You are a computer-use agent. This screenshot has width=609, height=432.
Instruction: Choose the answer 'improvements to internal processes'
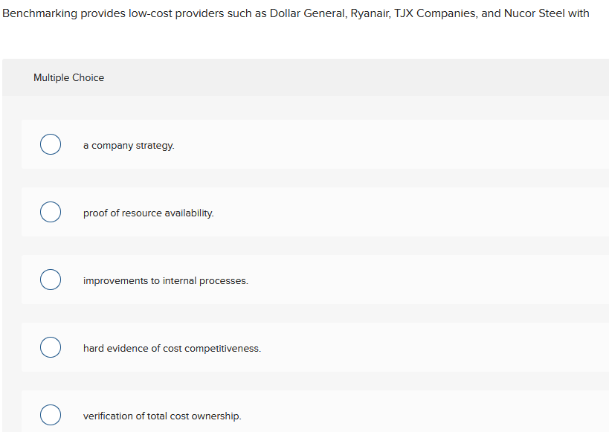(x=165, y=280)
